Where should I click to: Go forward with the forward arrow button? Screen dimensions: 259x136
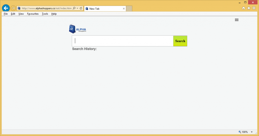(x=13, y=8)
